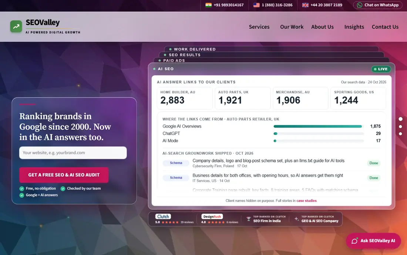Viewport: 407px width, 255px height.
Task: Click the trophy icon beside SEO Firm in India
Action: [x=248, y=219]
